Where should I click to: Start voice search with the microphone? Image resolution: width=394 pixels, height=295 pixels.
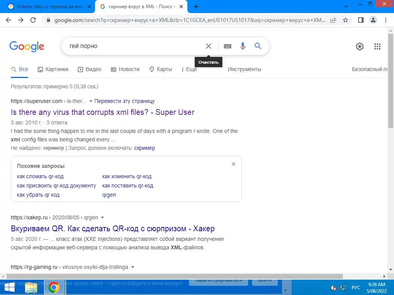coord(242,46)
